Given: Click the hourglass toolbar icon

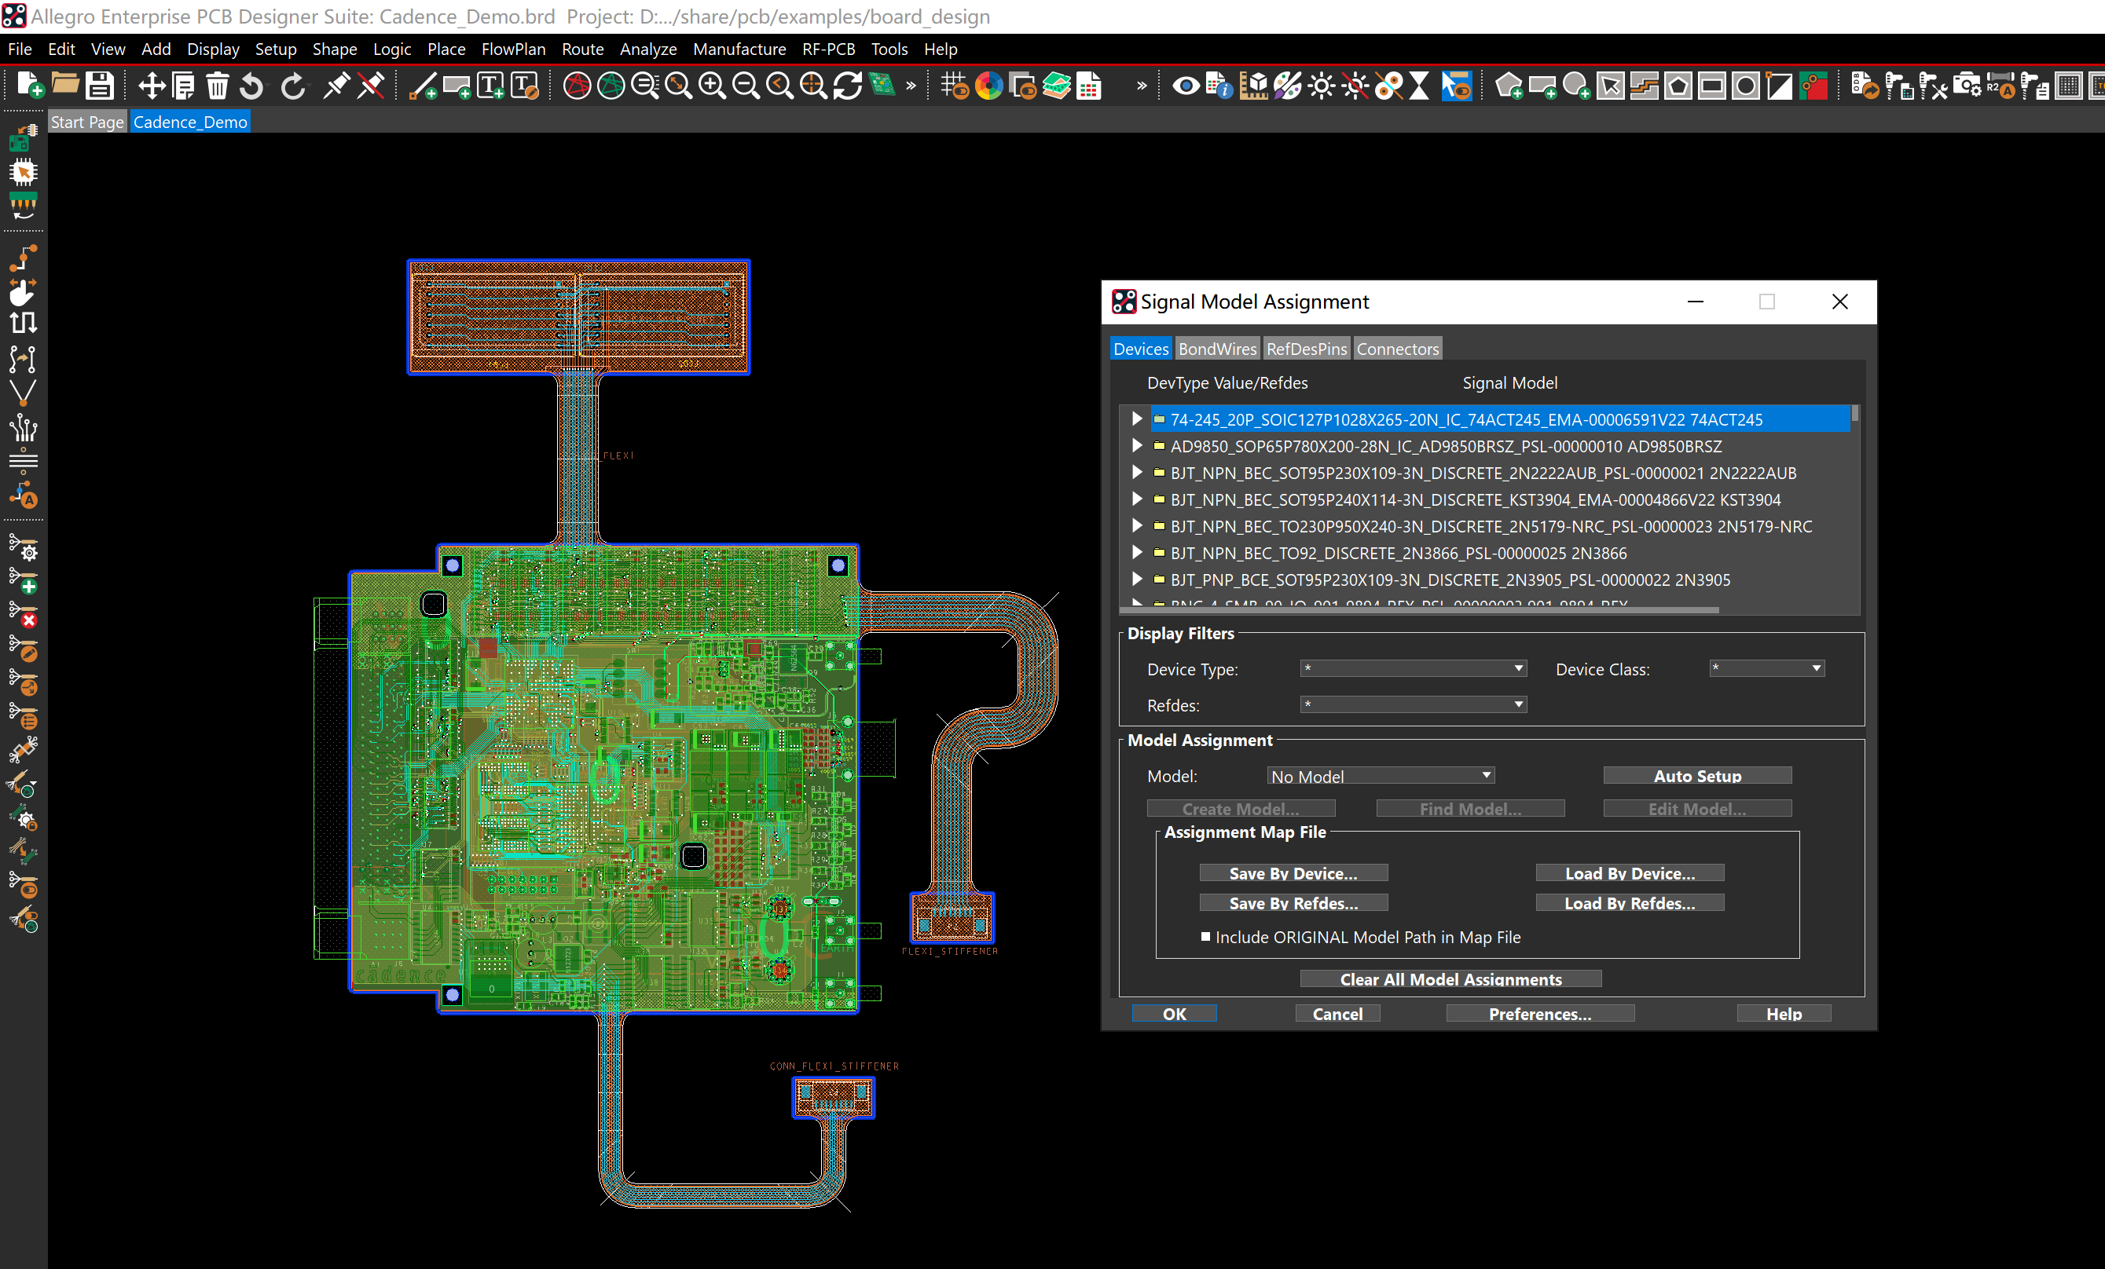Looking at the screenshot, I should pos(1420,86).
